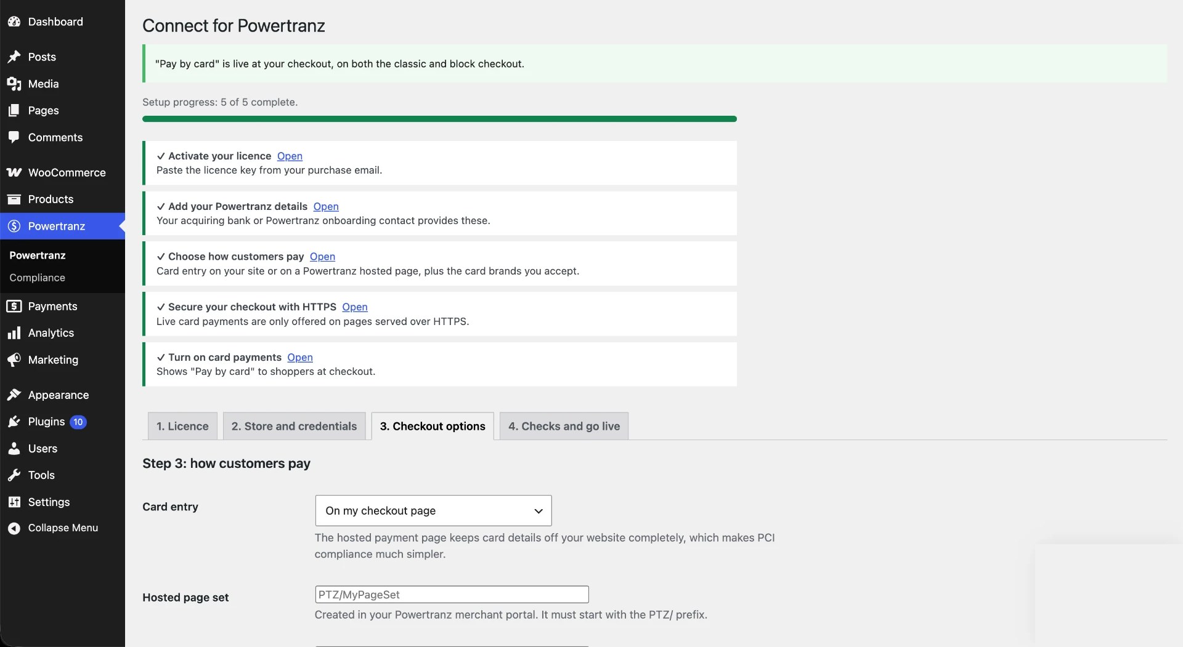Open the Analytics menu item
The width and height of the screenshot is (1183, 647).
pos(62,333)
